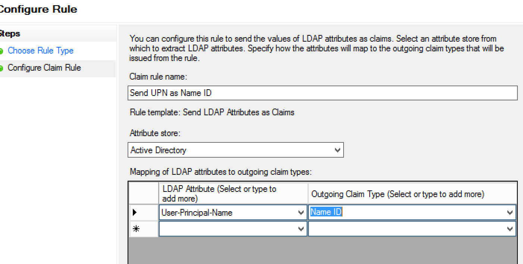
Task: Click the User-Principal-Name cell text
Action: (x=197, y=213)
